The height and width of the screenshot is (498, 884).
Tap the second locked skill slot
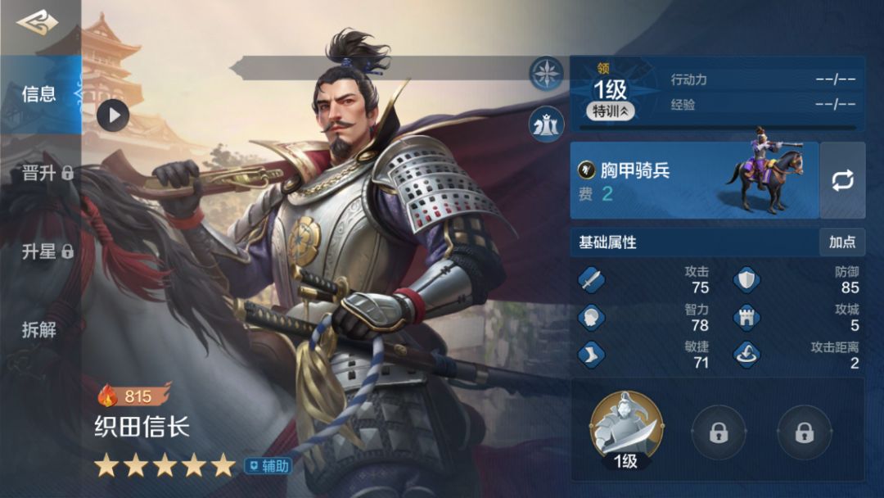(719, 432)
